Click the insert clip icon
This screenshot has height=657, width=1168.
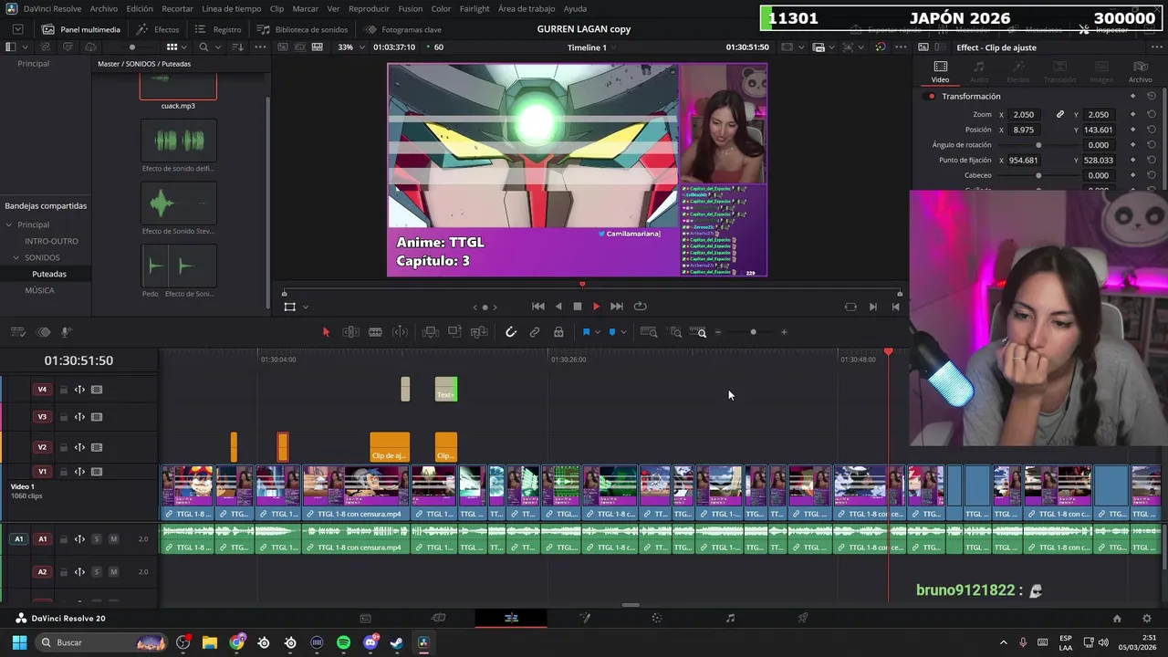tap(431, 332)
